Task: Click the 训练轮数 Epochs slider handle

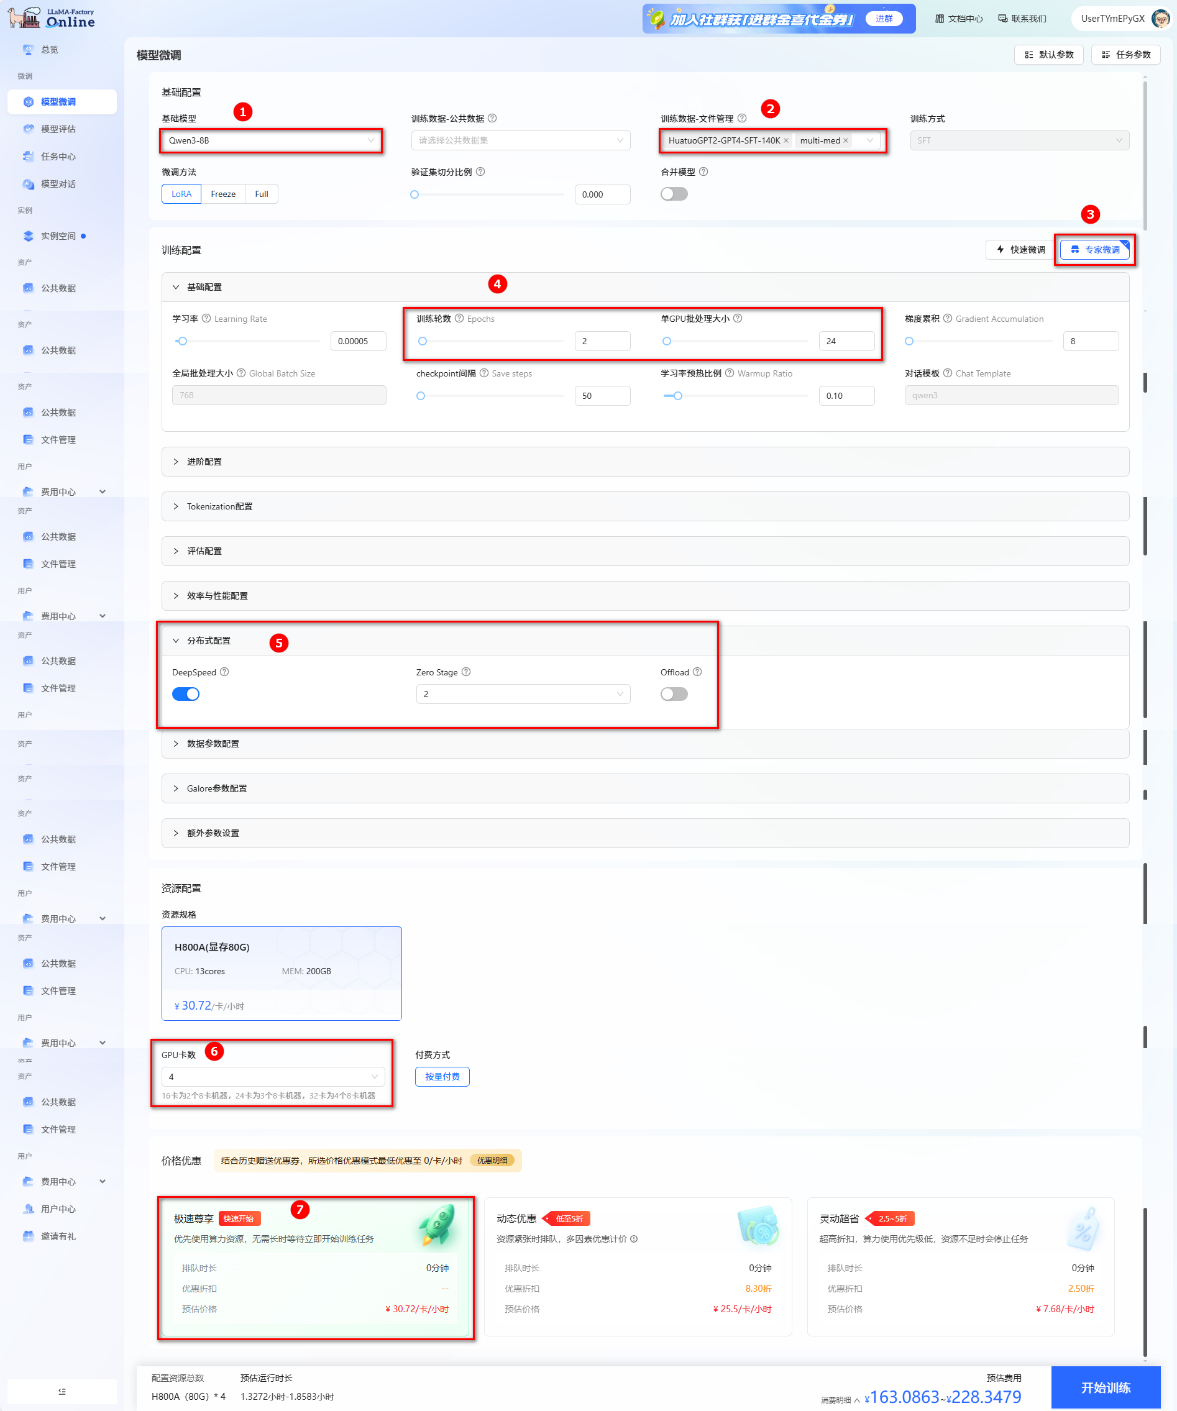Action: tap(422, 341)
